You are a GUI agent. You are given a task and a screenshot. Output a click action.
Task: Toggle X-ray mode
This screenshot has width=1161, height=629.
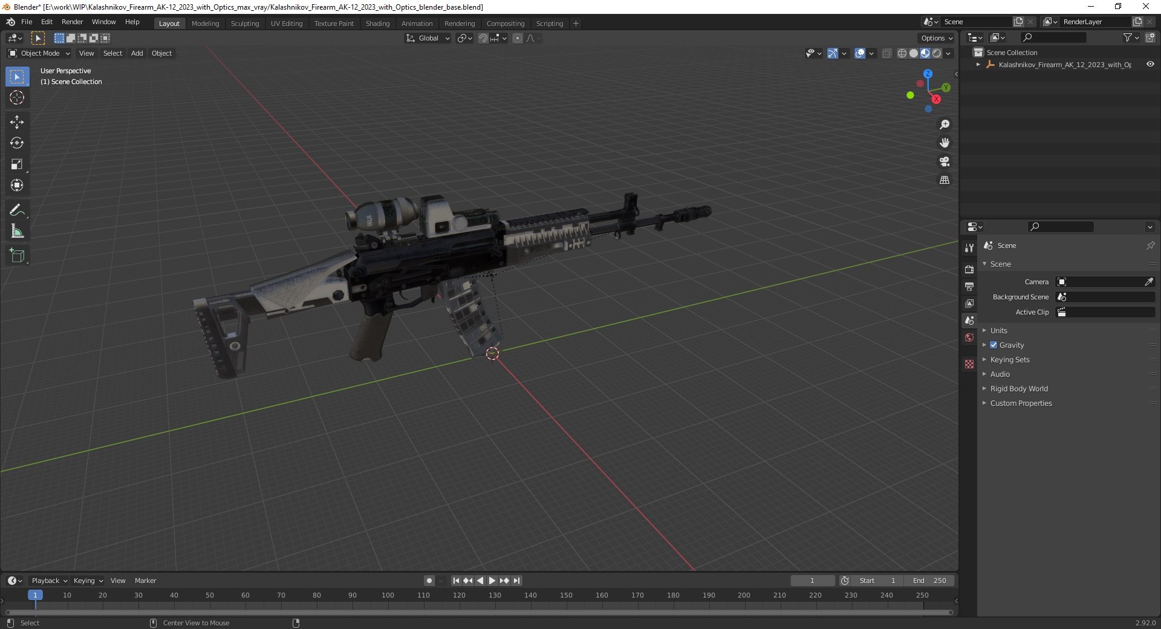coord(886,53)
